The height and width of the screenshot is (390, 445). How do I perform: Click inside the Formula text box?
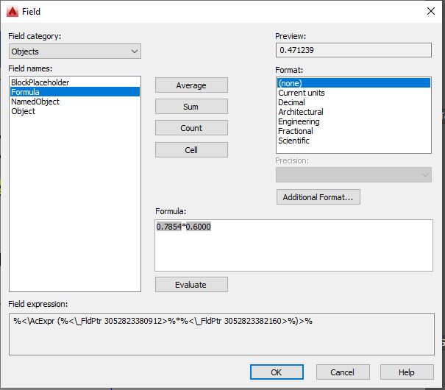[293, 245]
